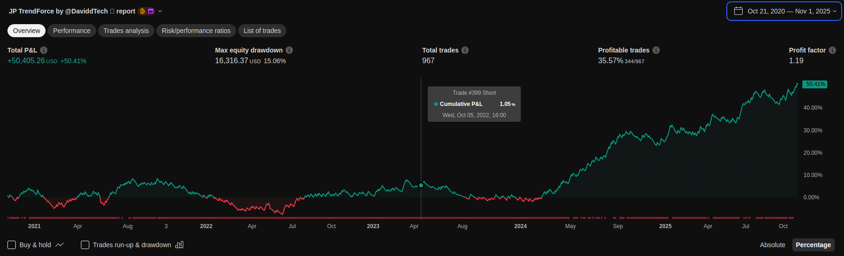Switch chart to Absolute values

pyautogui.click(x=772, y=245)
